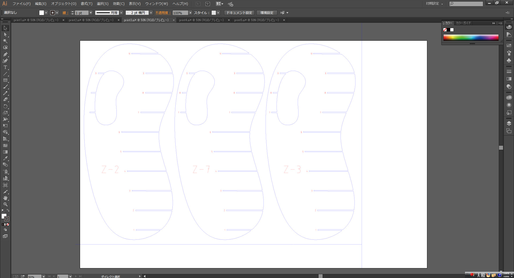Viewport: 514px width, 278px height.
Task: Open the Swatches panel icon in dock
Action: (x=509, y=46)
